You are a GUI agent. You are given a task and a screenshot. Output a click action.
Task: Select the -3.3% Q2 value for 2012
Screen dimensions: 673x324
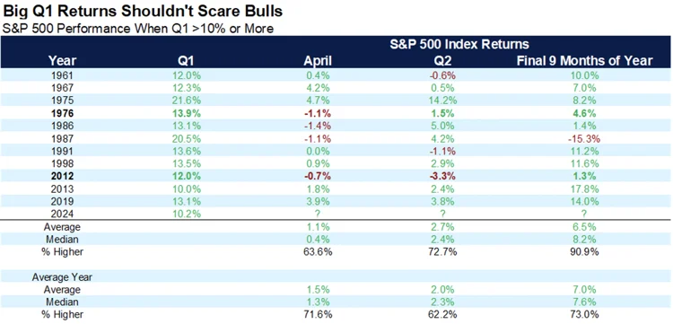[446, 177]
